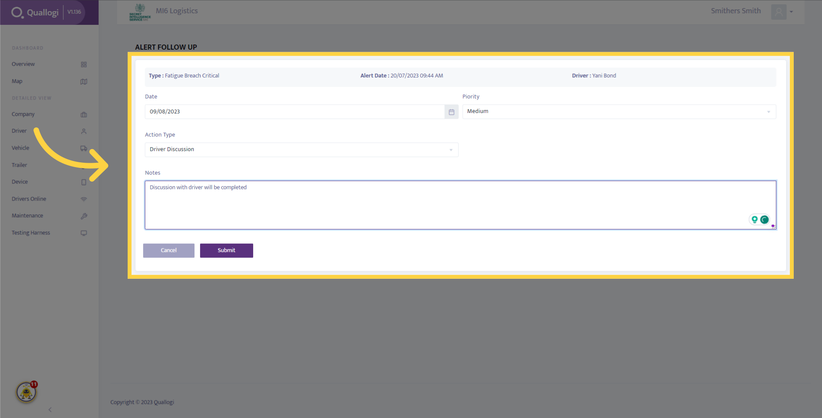The width and height of the screenshot is (822, 418).
Task: Click the Driver person icon
Action: (x=84, y=131)
